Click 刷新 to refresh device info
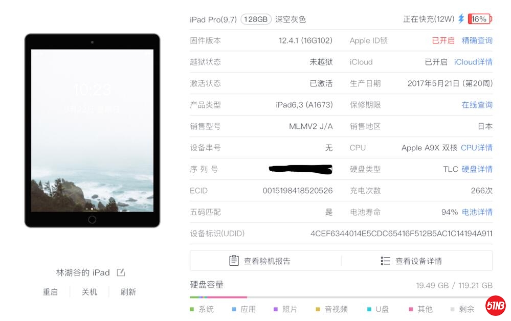Viewport: 511px width, 321px height. [x=128, y=292]
